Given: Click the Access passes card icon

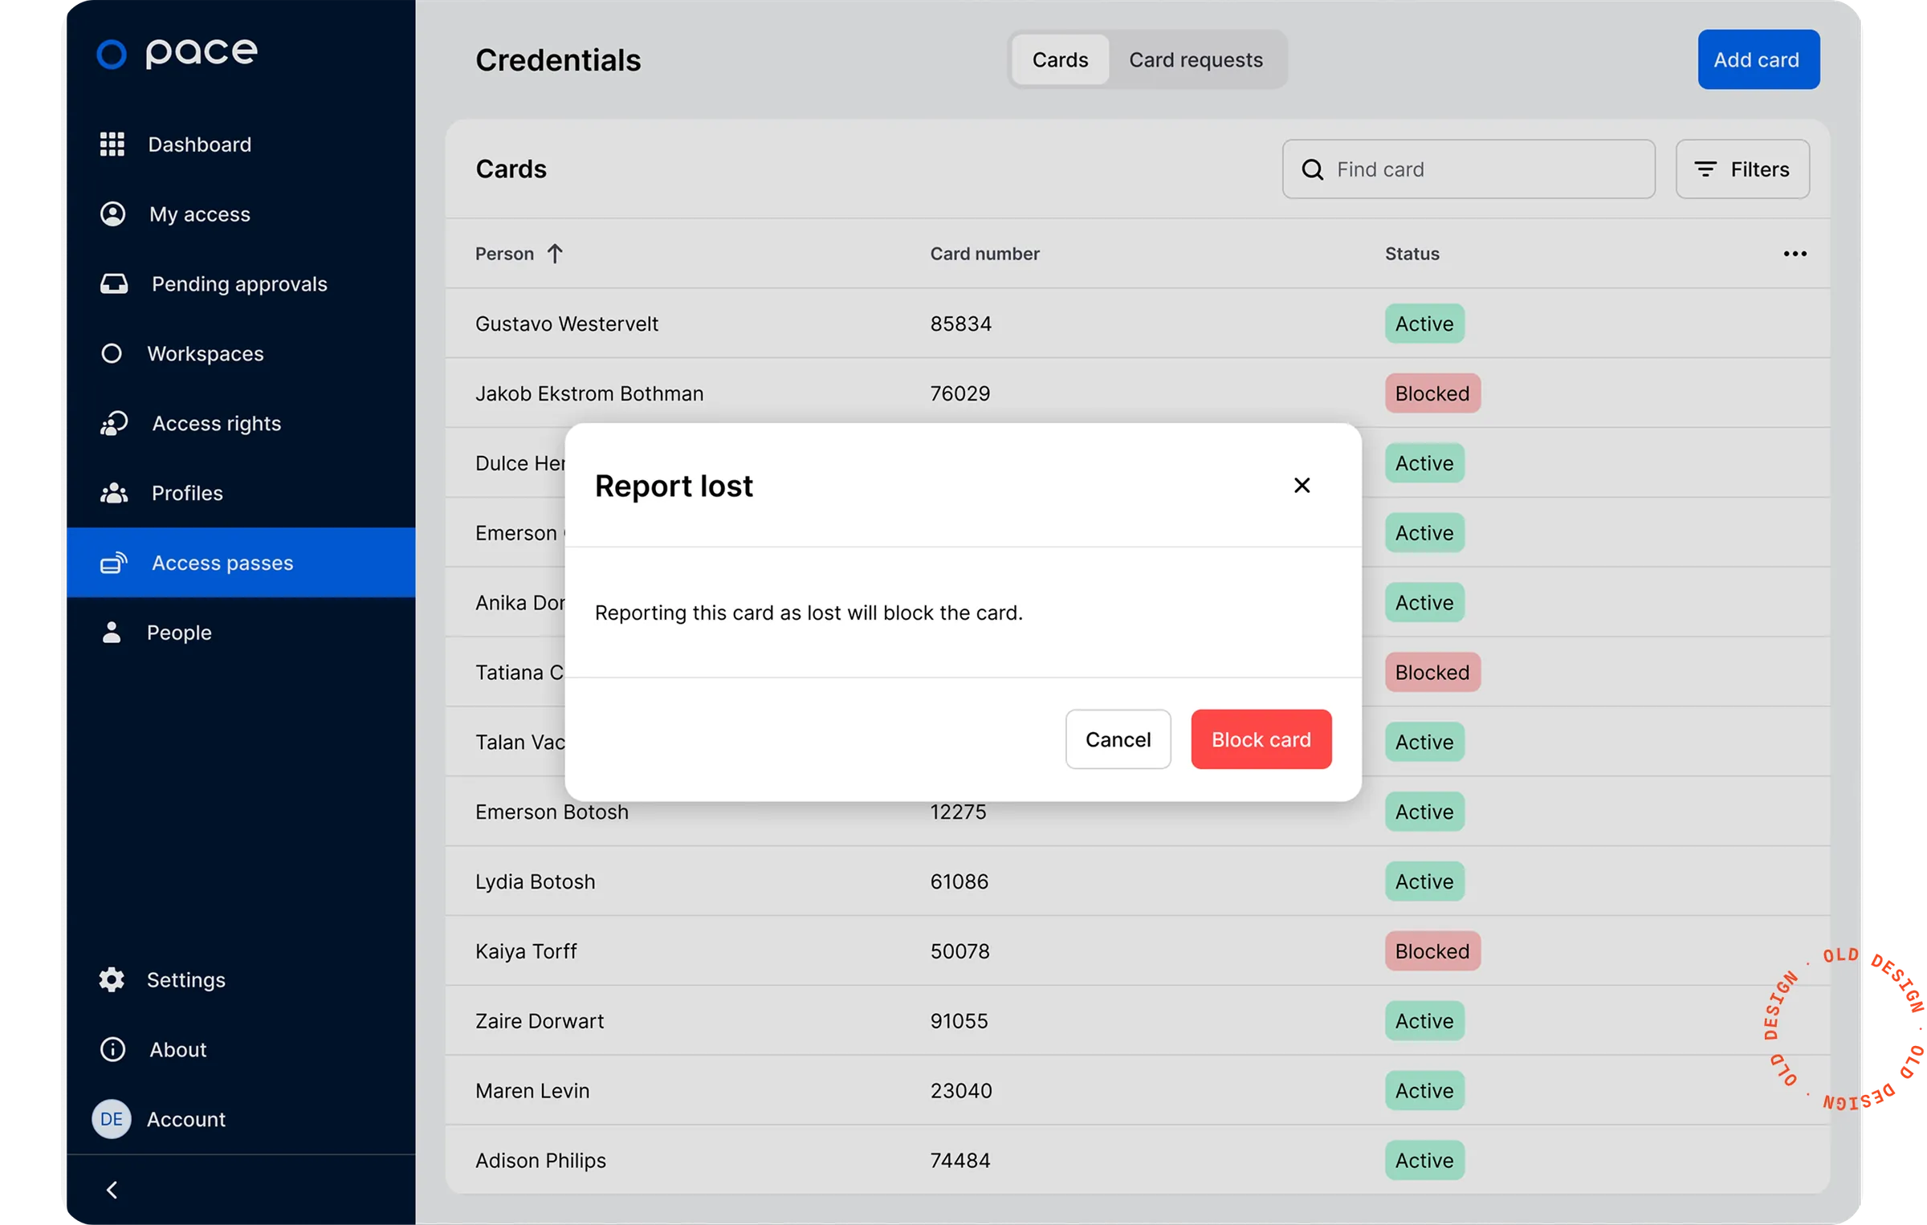Looking at the screenshot, I should [114, 563].
